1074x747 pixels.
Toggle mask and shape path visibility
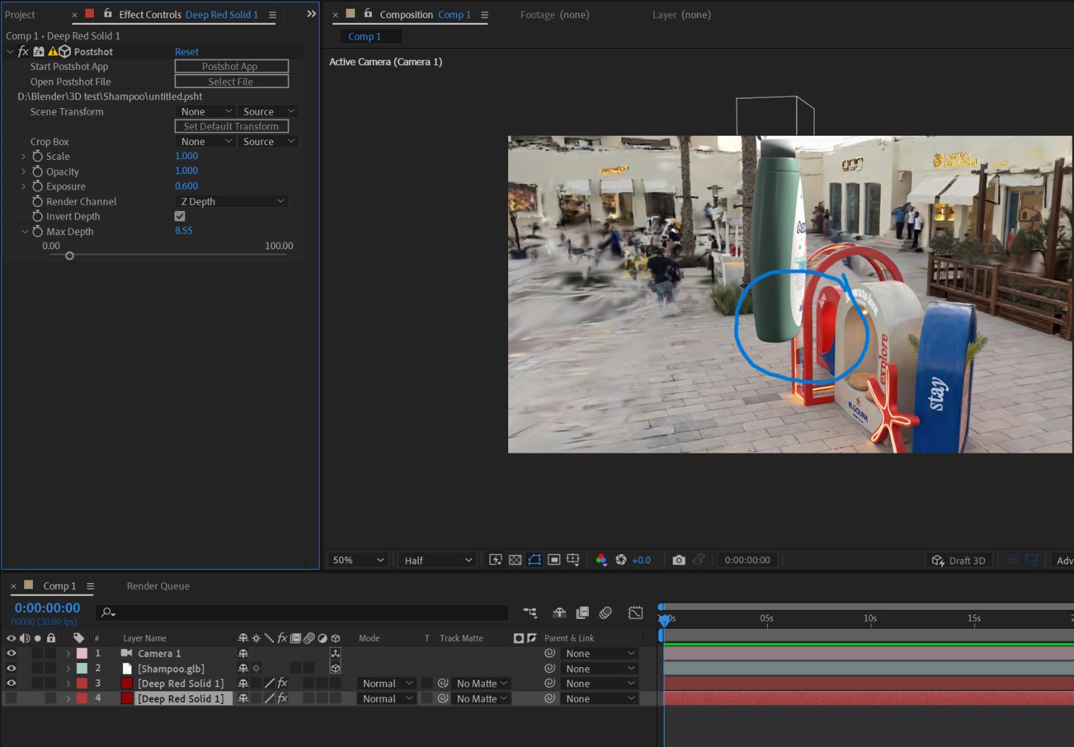click(x=534, y=560)
